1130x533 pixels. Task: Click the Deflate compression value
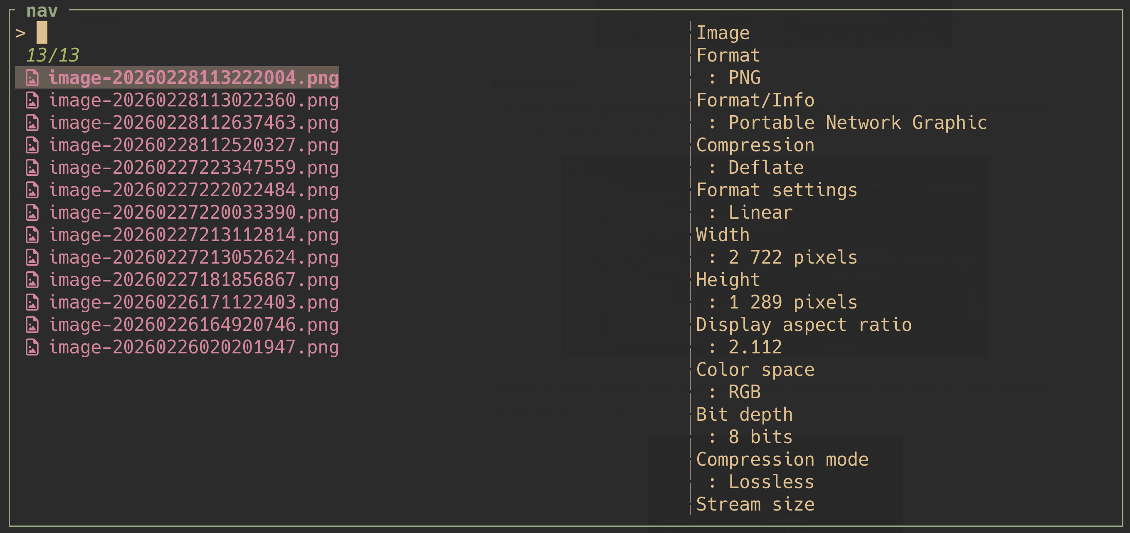(x=766, y=168)
